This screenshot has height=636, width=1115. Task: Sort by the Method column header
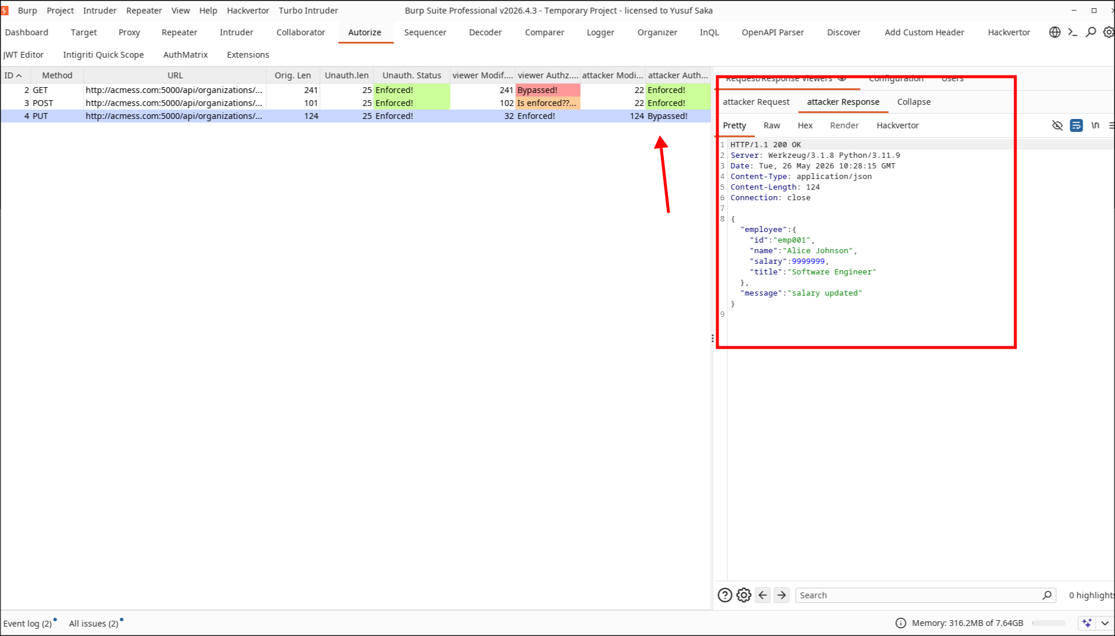tap(57, 75)
